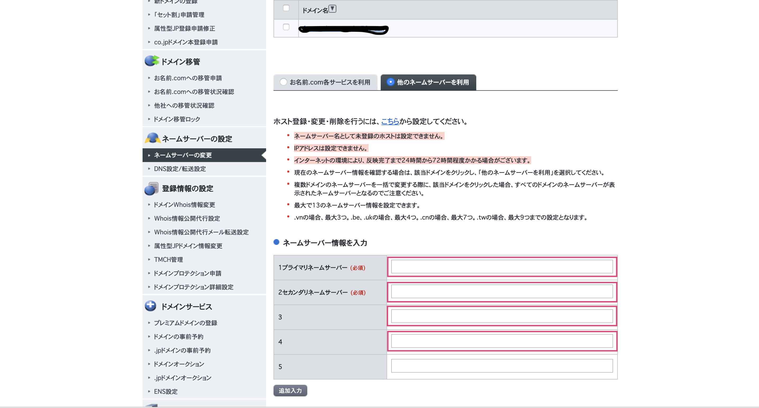Open ドメインの事前予約 item

(x=178, y=337)
